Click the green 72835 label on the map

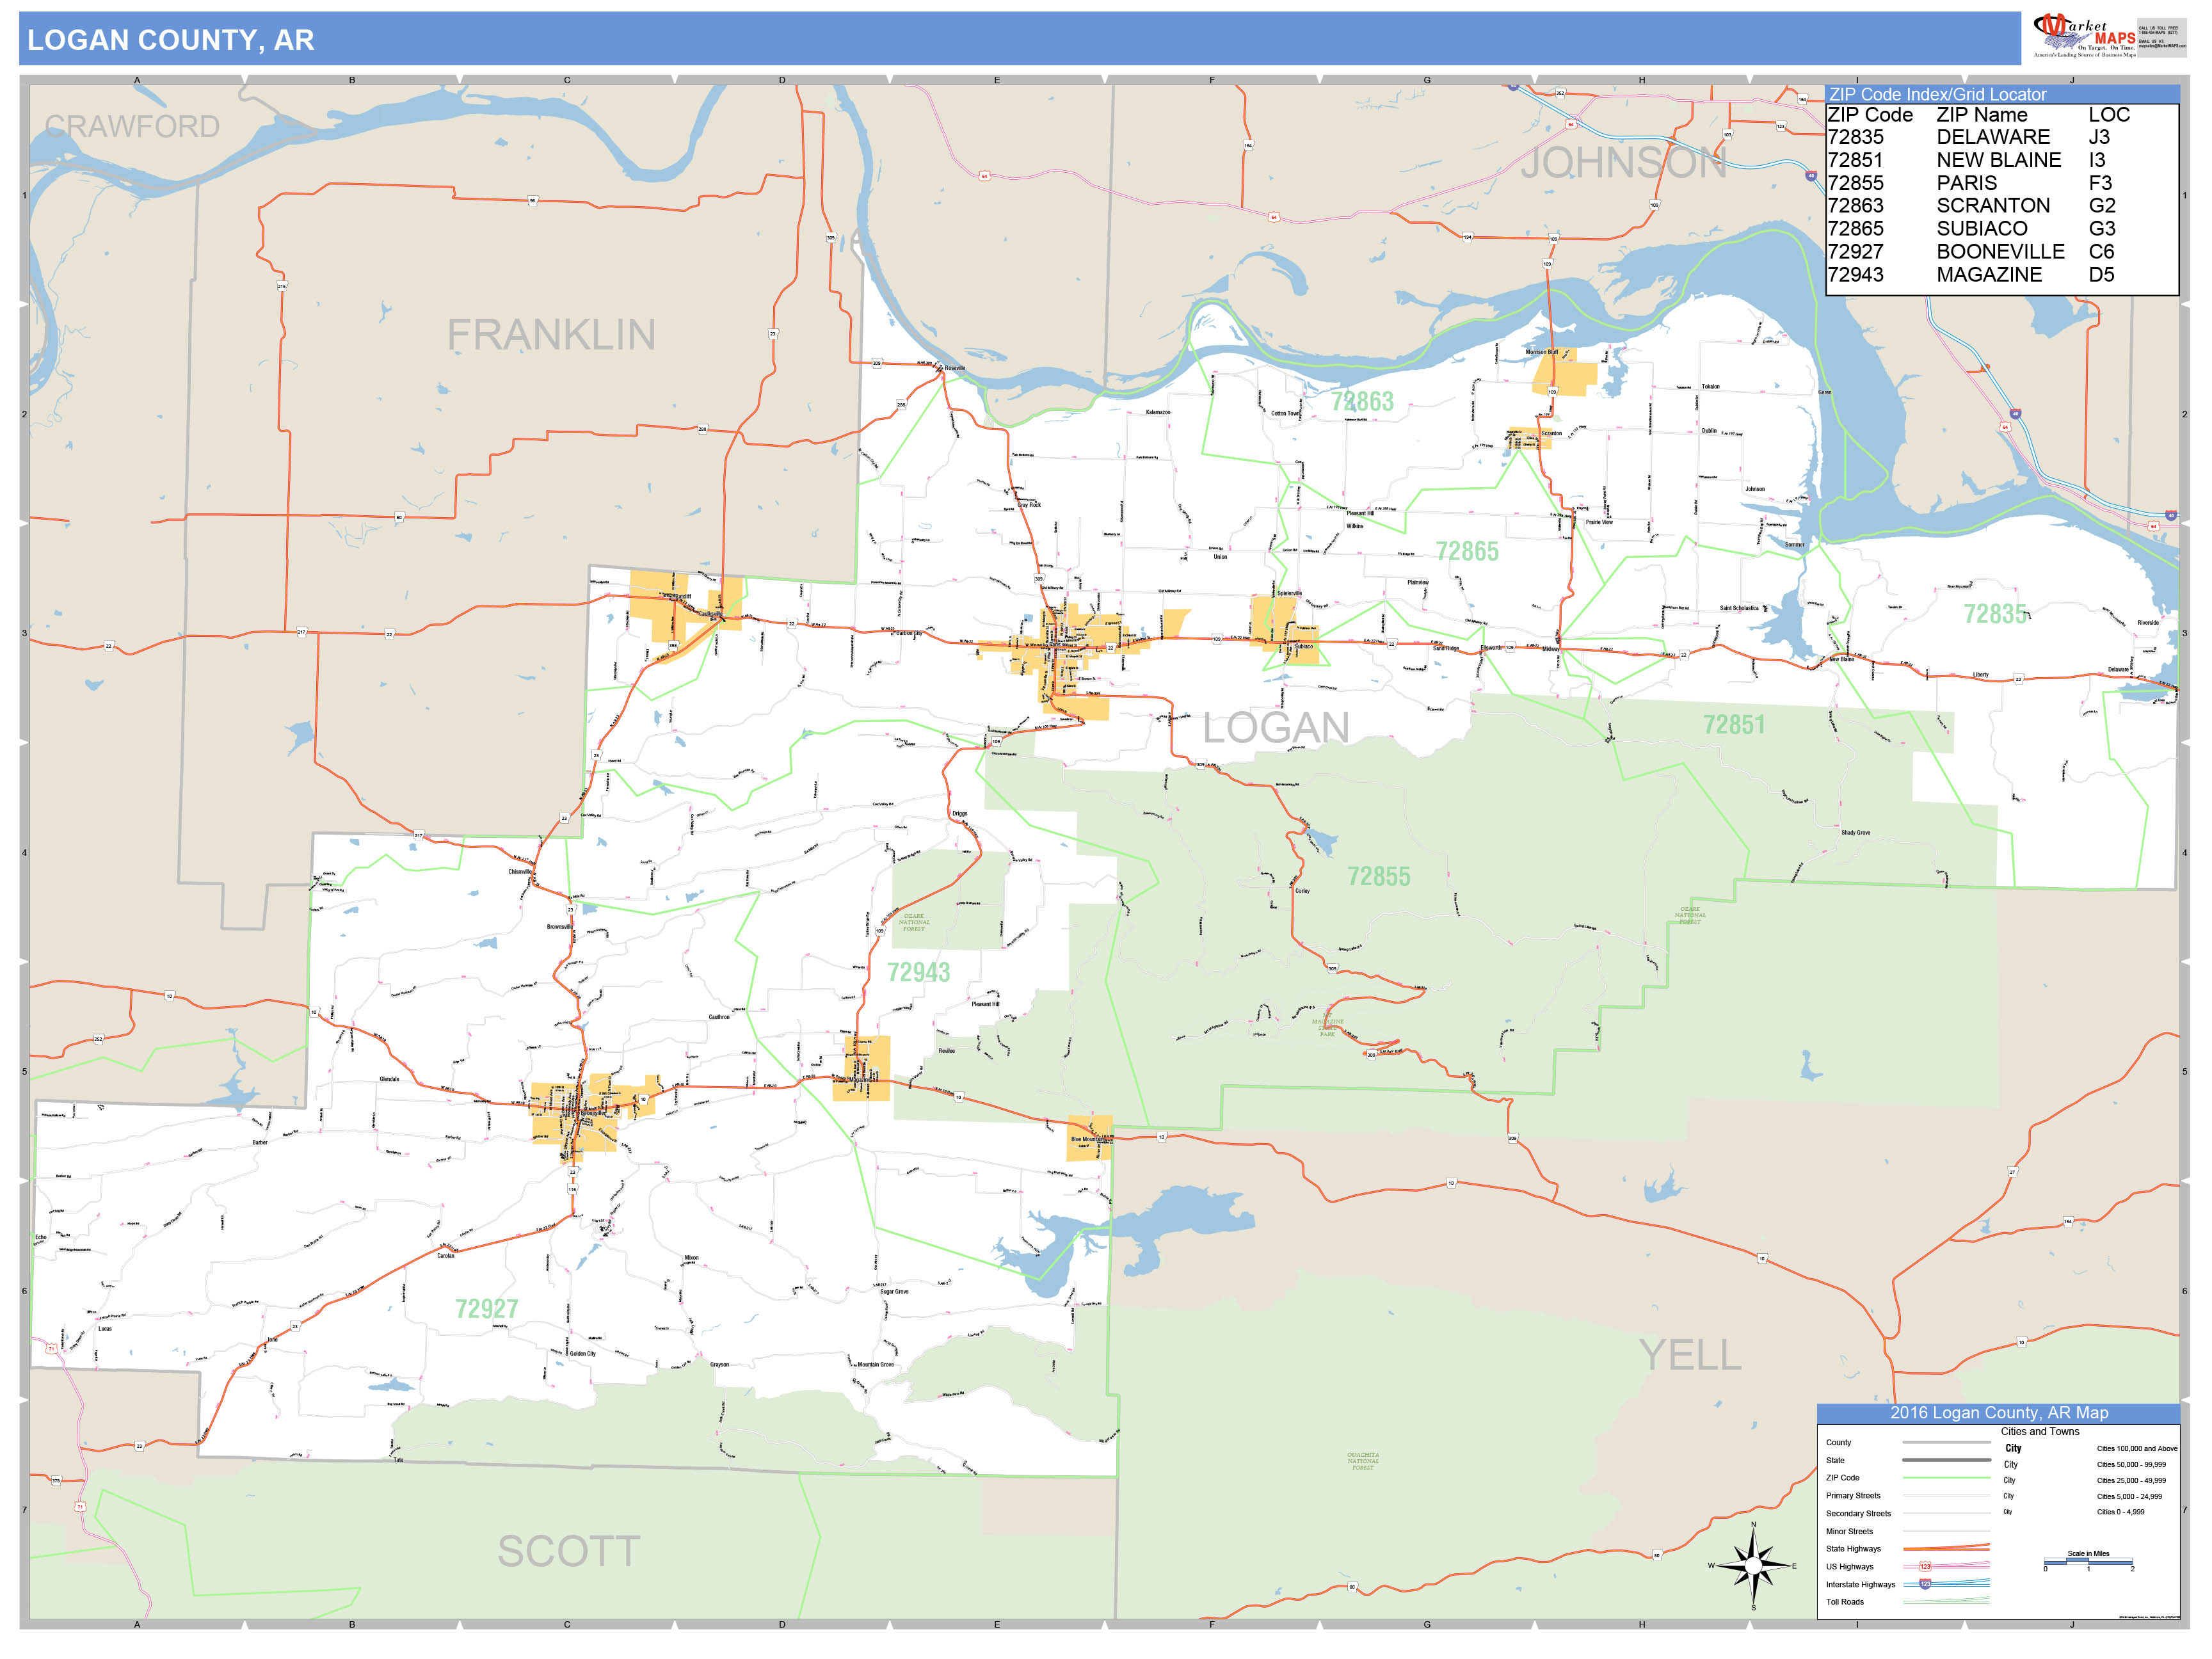coord(1995,614)
